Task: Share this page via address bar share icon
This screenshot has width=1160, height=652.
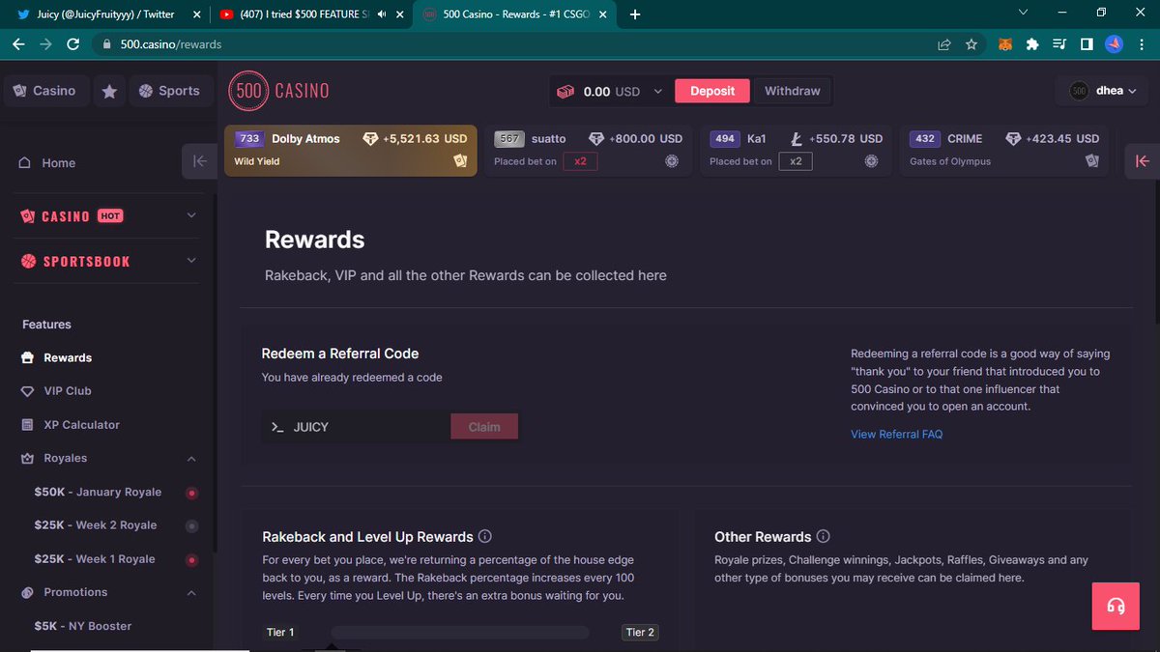Action: coord(944,44)
